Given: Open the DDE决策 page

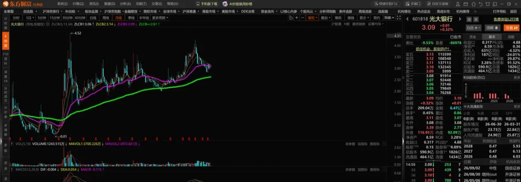Looking at the screenshot, I should pyautogui.click(x=248, y=11).
